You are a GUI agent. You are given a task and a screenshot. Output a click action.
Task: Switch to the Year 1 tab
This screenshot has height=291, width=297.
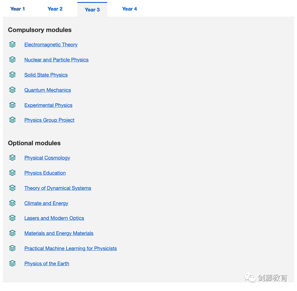[x=17, y=9]
